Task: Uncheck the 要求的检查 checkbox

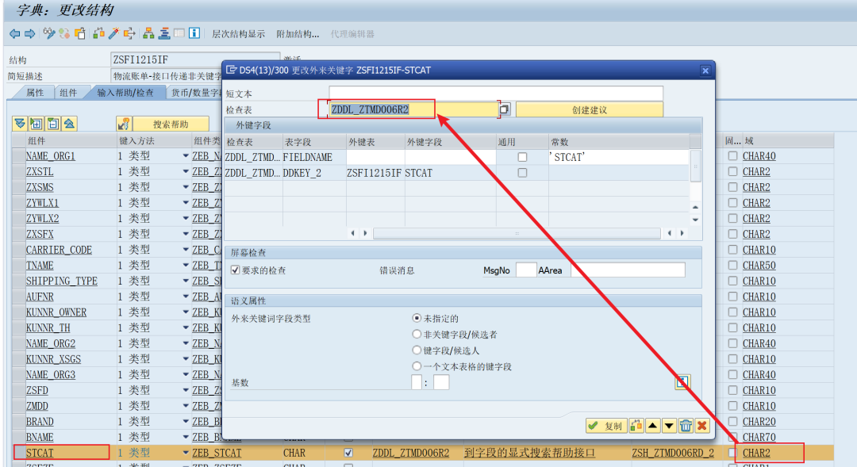Action: click(236, 270)
